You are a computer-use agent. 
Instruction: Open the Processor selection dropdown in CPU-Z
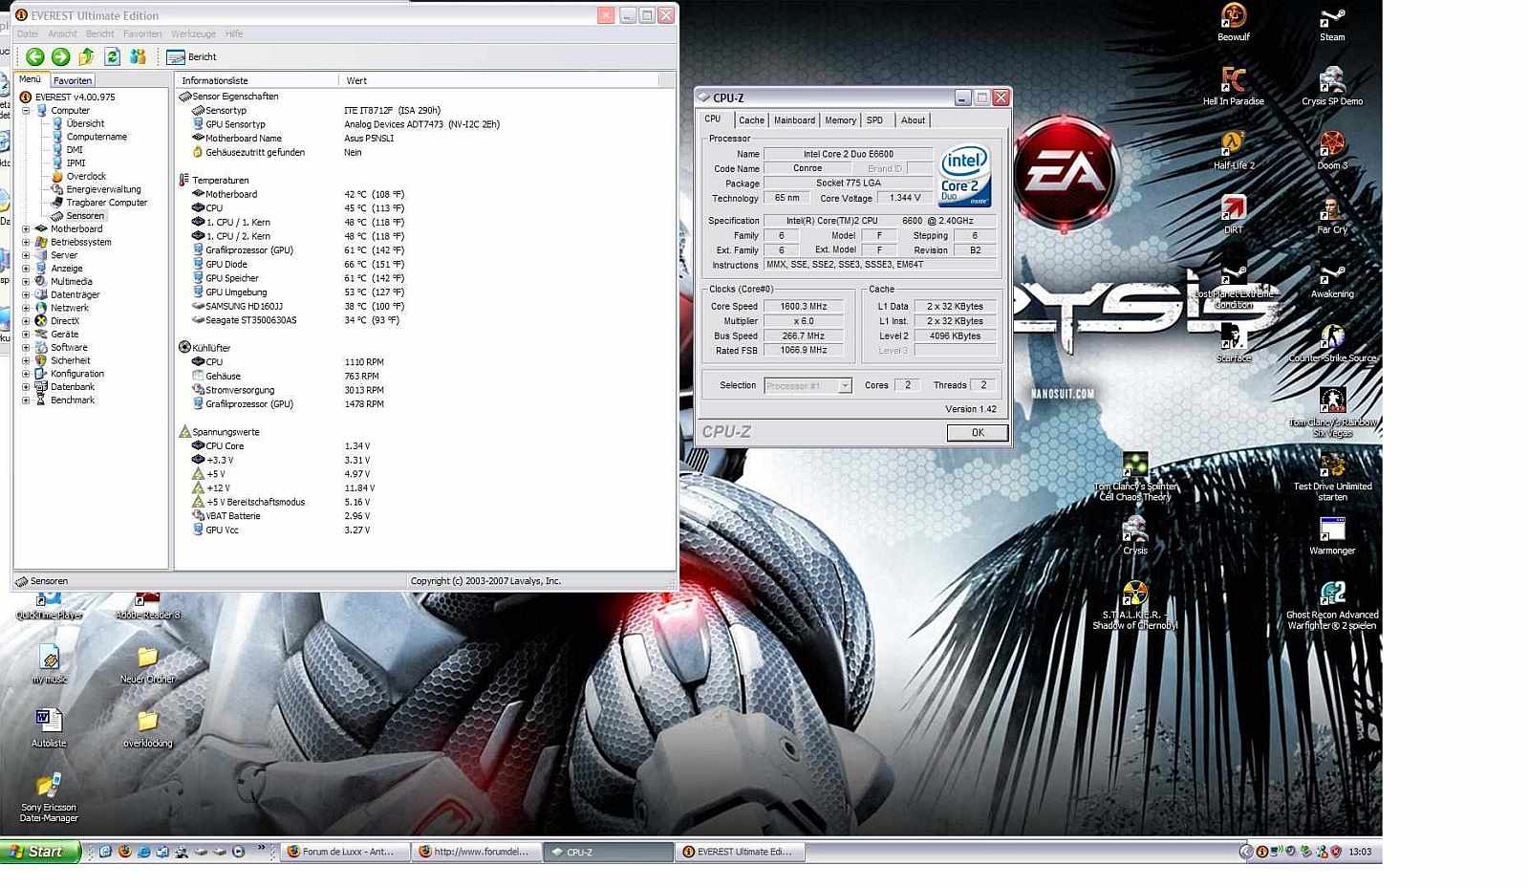[845, 386]
